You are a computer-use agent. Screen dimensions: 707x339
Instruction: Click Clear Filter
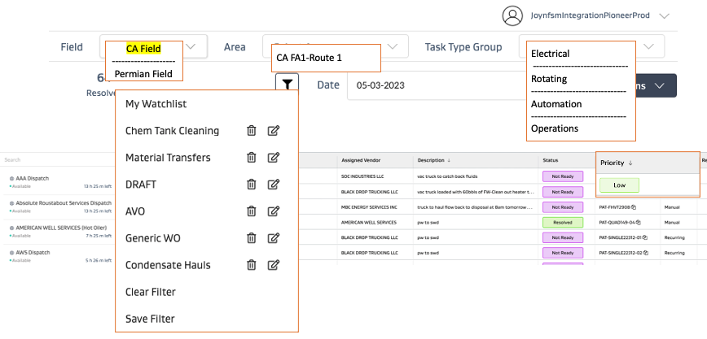(x=151, y=292)
